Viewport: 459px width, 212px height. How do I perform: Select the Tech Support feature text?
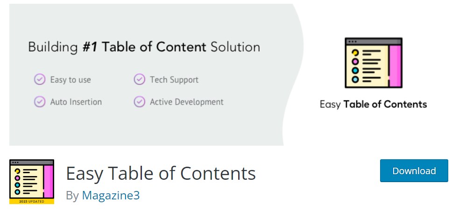tap(174, 80)
